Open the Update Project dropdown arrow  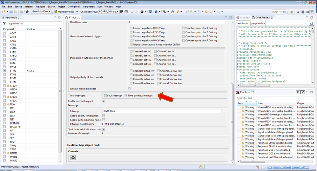77,12
